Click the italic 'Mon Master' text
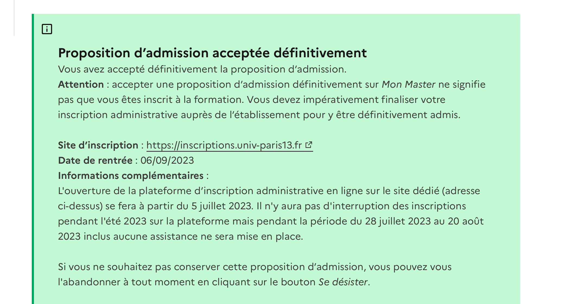Viewport: 585px width, 304px height. click(x=409, y=84)
